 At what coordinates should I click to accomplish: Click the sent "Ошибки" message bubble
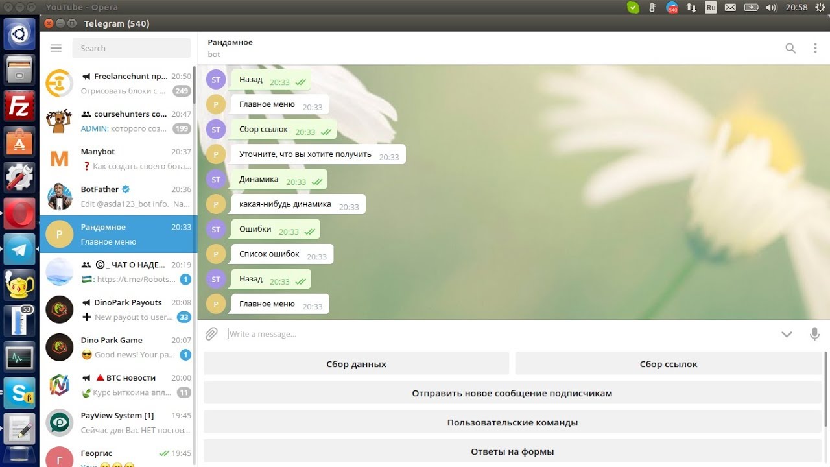point(275,229)
